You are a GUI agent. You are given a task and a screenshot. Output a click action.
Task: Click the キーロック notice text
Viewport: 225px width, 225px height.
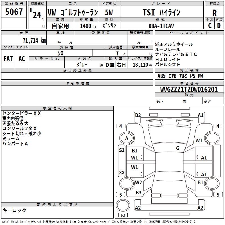[14, 210]
